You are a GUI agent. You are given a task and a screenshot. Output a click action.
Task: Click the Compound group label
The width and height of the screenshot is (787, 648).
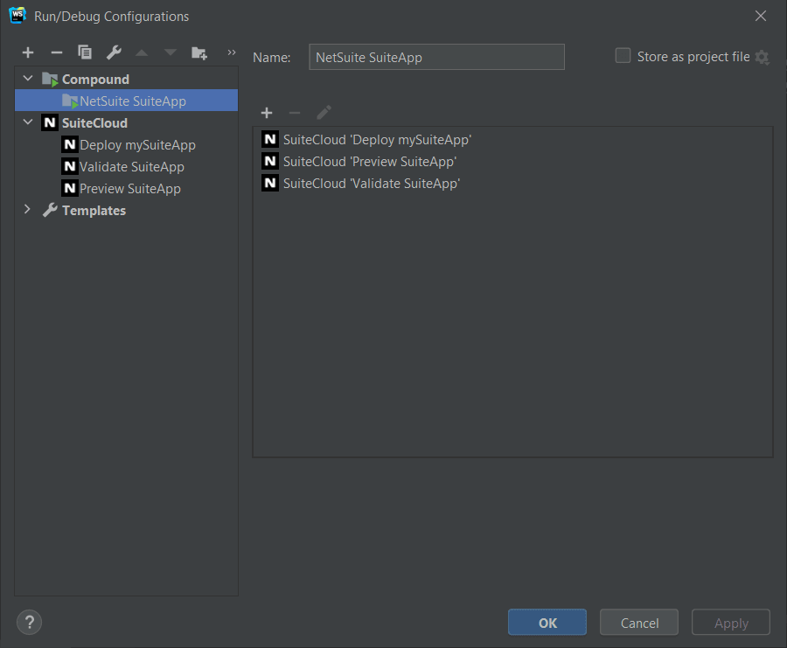pos(95,80)
